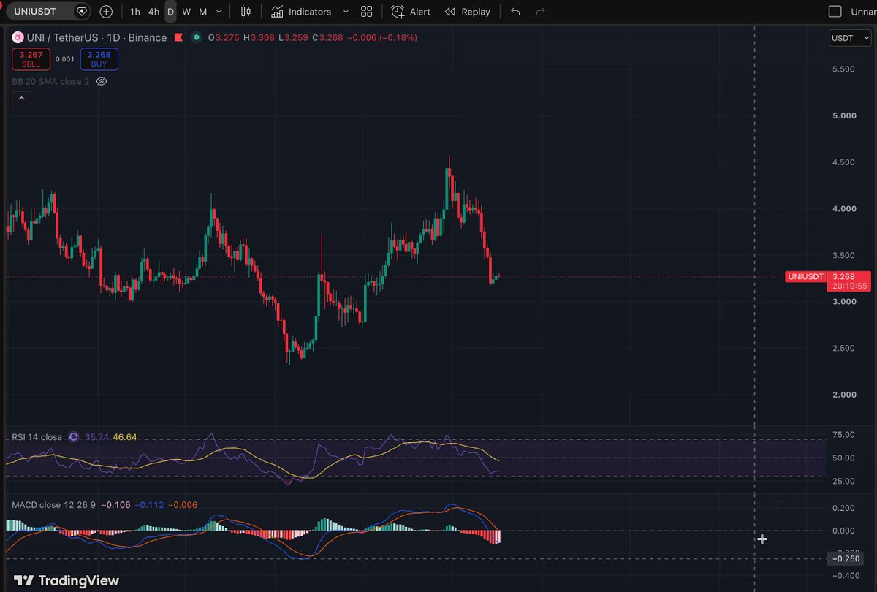This screenshot has height=592, width=877.
Task: Click the purple RSI circular icon
Action: (x=73, y=437)
